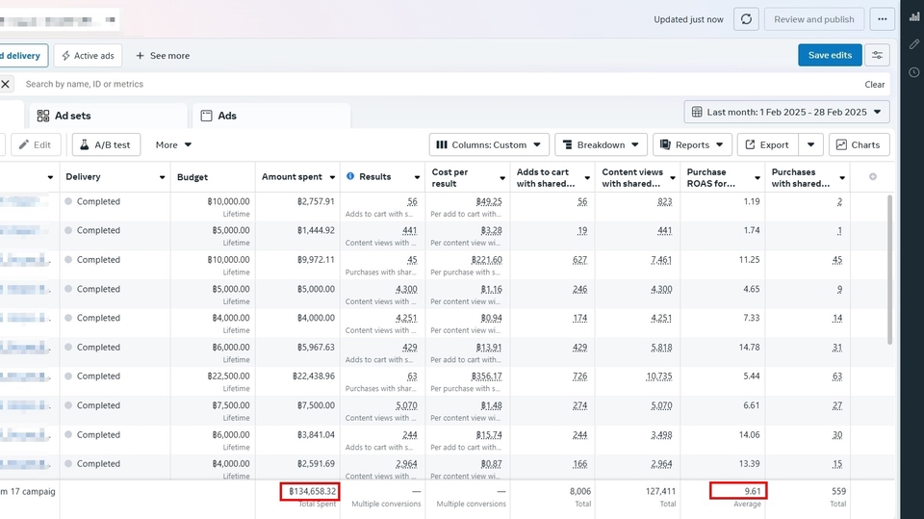
Task: Open the Export dropdown arrow
Action: [810, 144]
